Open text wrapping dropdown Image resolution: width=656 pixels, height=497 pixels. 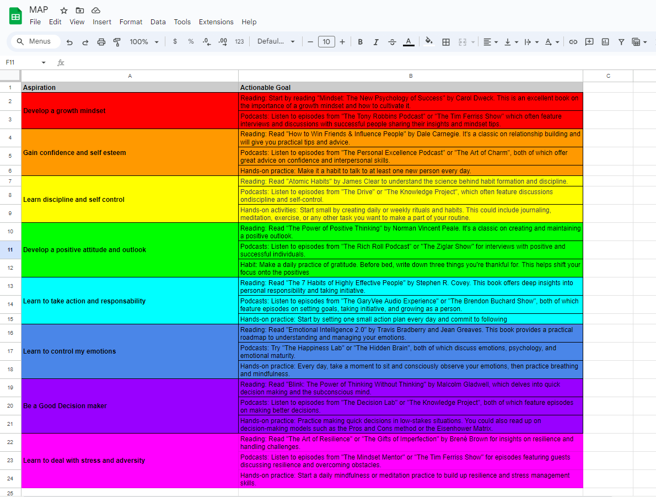(531, 42)
